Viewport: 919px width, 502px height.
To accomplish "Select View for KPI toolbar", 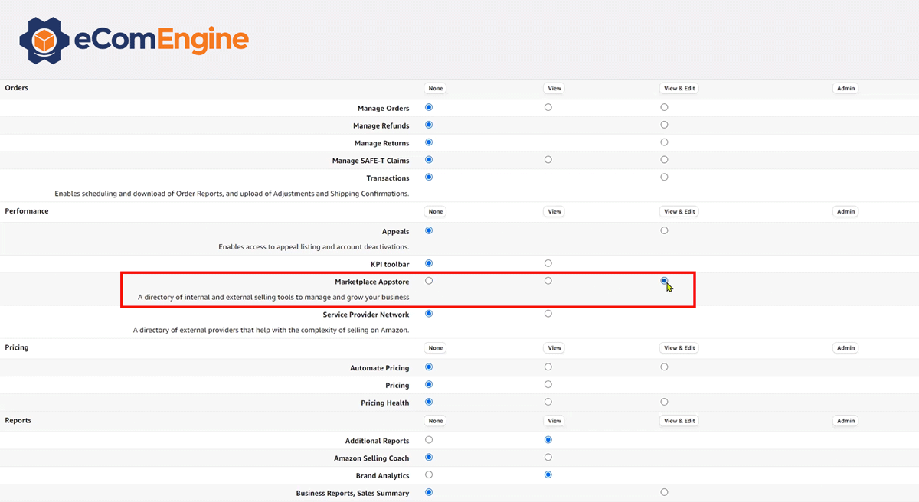I will tap(548, 263).
